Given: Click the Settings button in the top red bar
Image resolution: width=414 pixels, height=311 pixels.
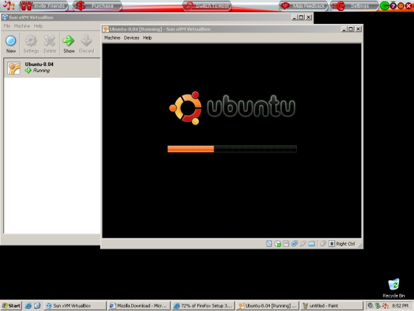Looking at the screenshot, I should (x=354, y=6).
